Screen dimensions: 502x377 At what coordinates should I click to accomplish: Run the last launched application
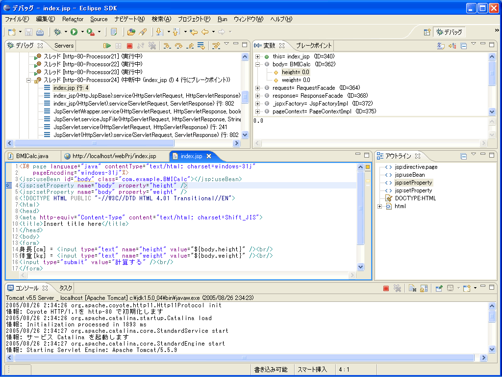click(x=74, y=32)
